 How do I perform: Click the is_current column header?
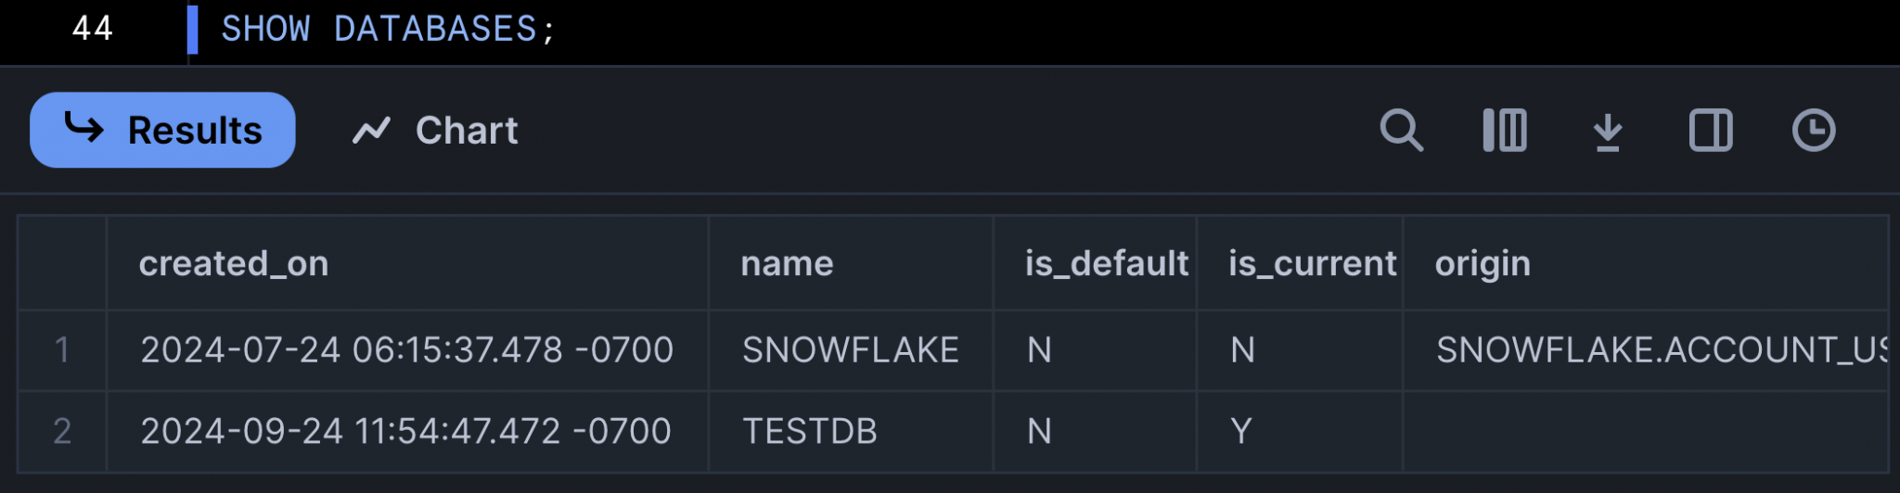point(1311,264)
